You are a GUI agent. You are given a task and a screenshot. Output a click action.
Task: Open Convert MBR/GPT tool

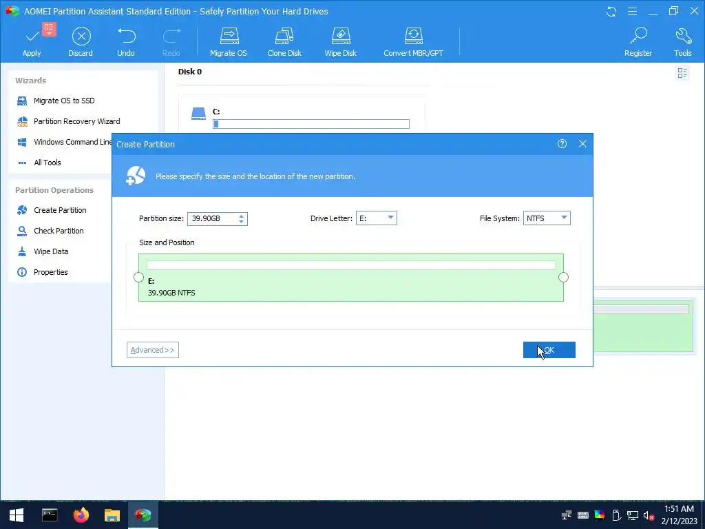coord(413,42)
